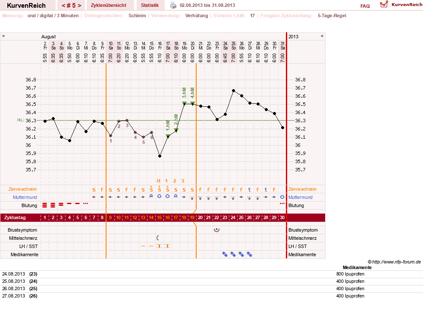Viewport: 423px width, 310px height.
Task: Click the lowest temperature point on 16. Fr
Action: (160, 156)
